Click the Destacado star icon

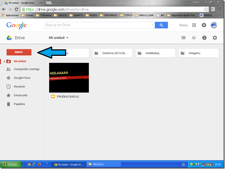tap(8, 95)
